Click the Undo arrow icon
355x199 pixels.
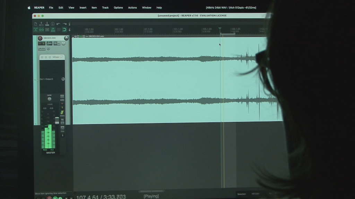tap(58, 24)
